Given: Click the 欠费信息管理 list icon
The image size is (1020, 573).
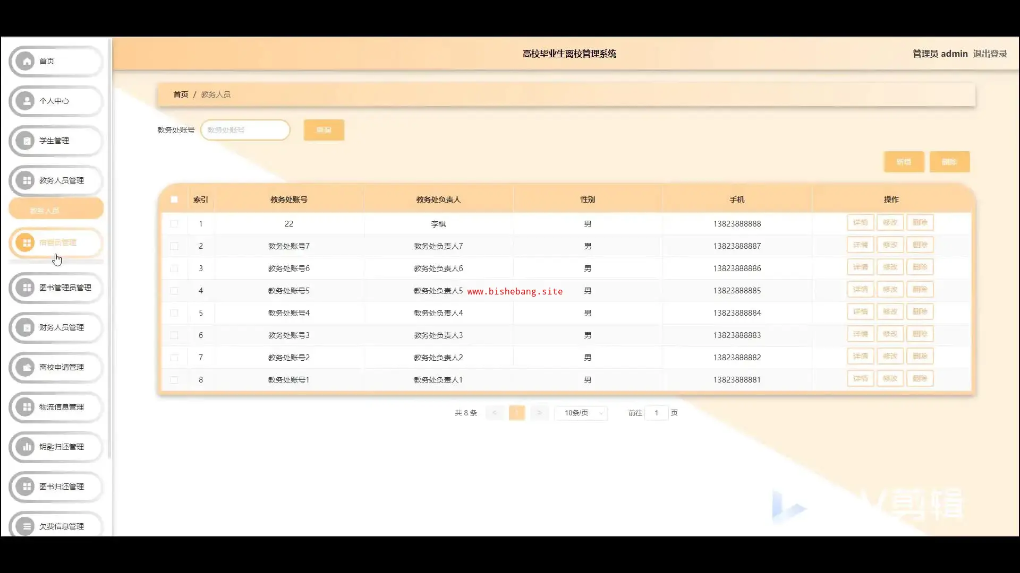Looking at the screenshot, I should pyautogui.click(x=25, y=526).
